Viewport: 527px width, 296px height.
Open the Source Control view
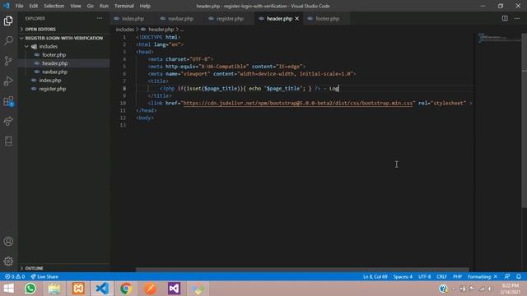click(8, 61)
